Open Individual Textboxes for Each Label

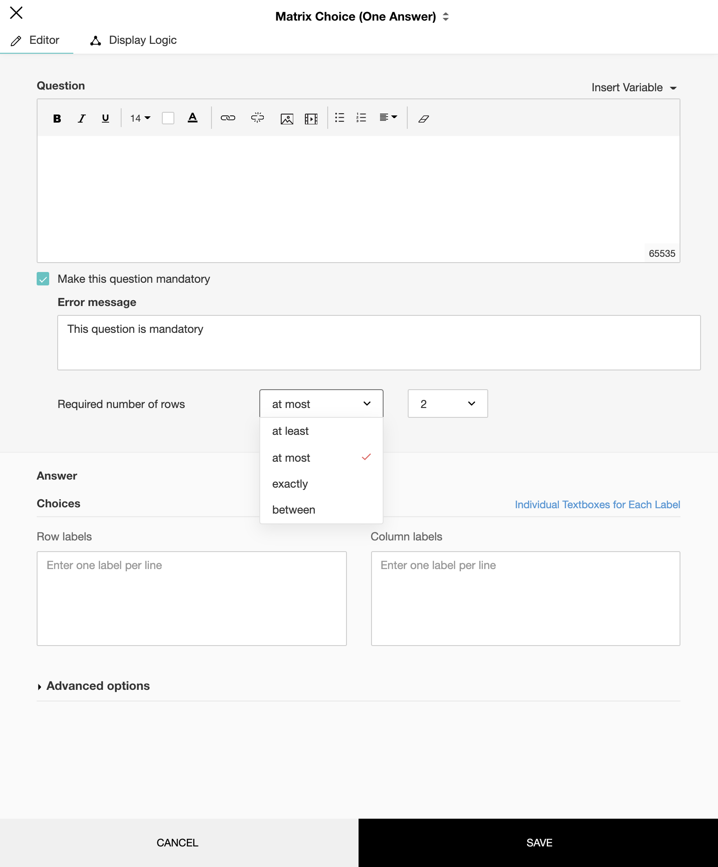click(x=597, y=505)
